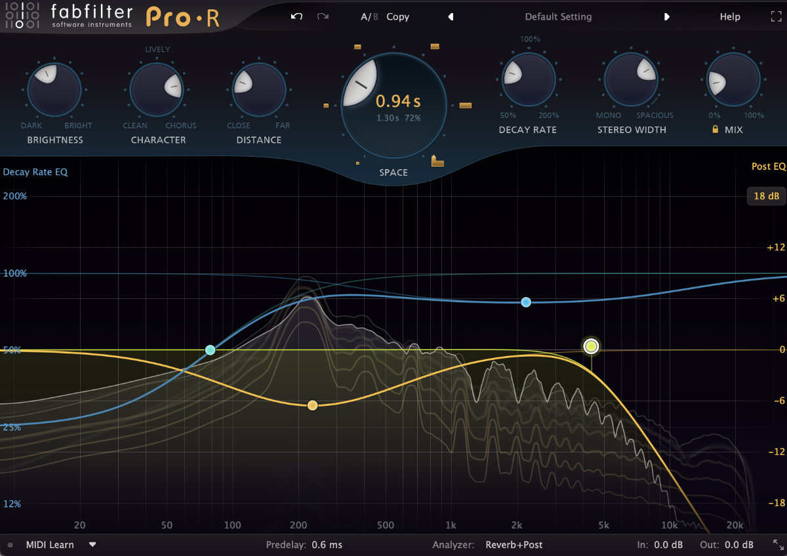
Task: Select the largest room icon by Space knob
Action: [466, 105]
